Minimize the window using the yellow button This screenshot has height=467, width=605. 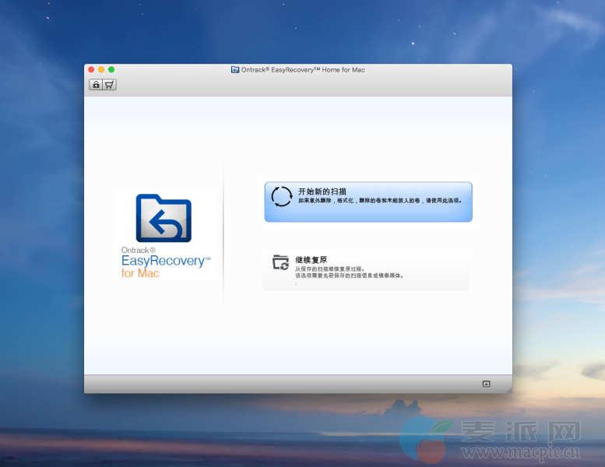click(x=101, y=70)
